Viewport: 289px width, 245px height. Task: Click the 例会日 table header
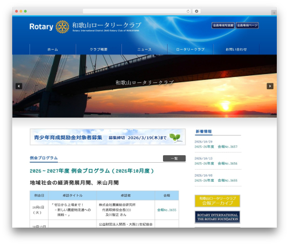click(39, 196)
